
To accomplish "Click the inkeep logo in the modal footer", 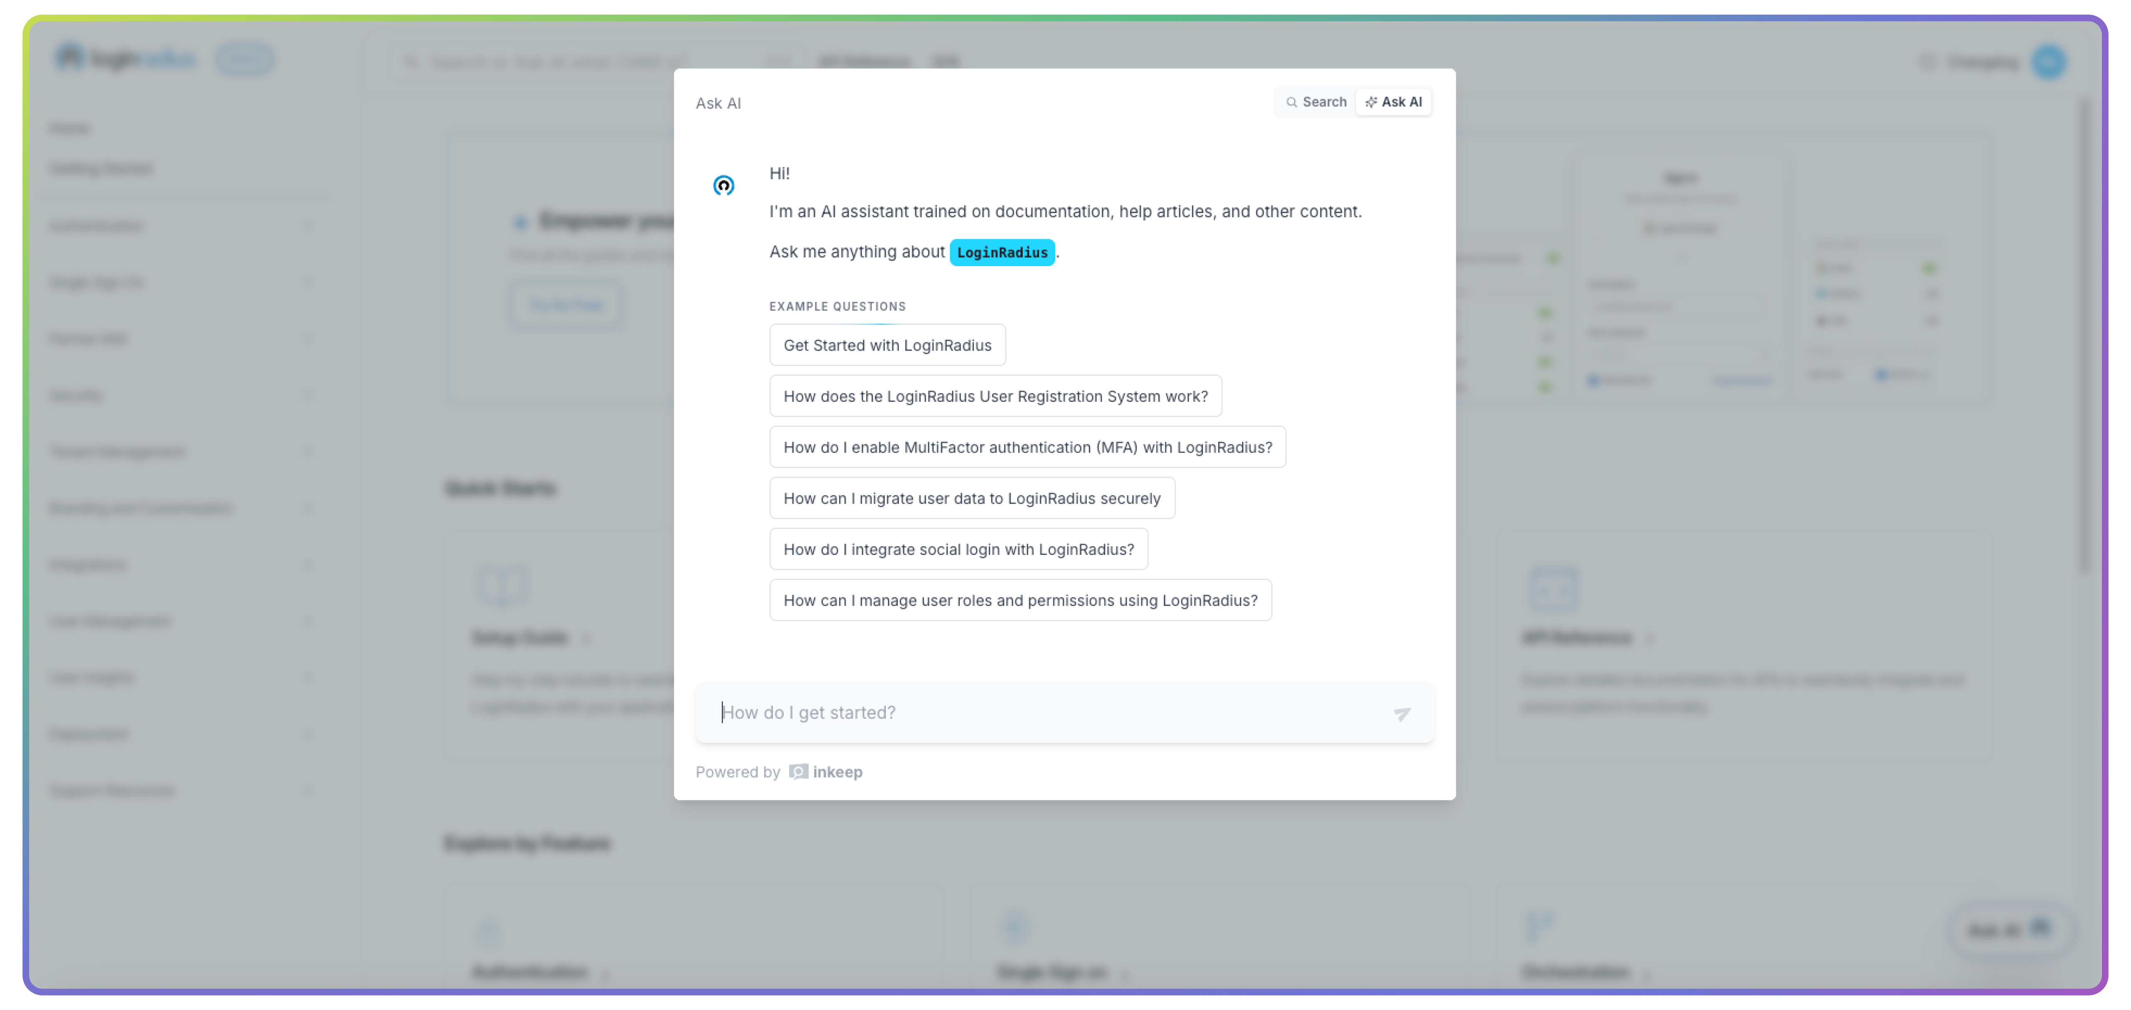I will (x=798, y=771).
